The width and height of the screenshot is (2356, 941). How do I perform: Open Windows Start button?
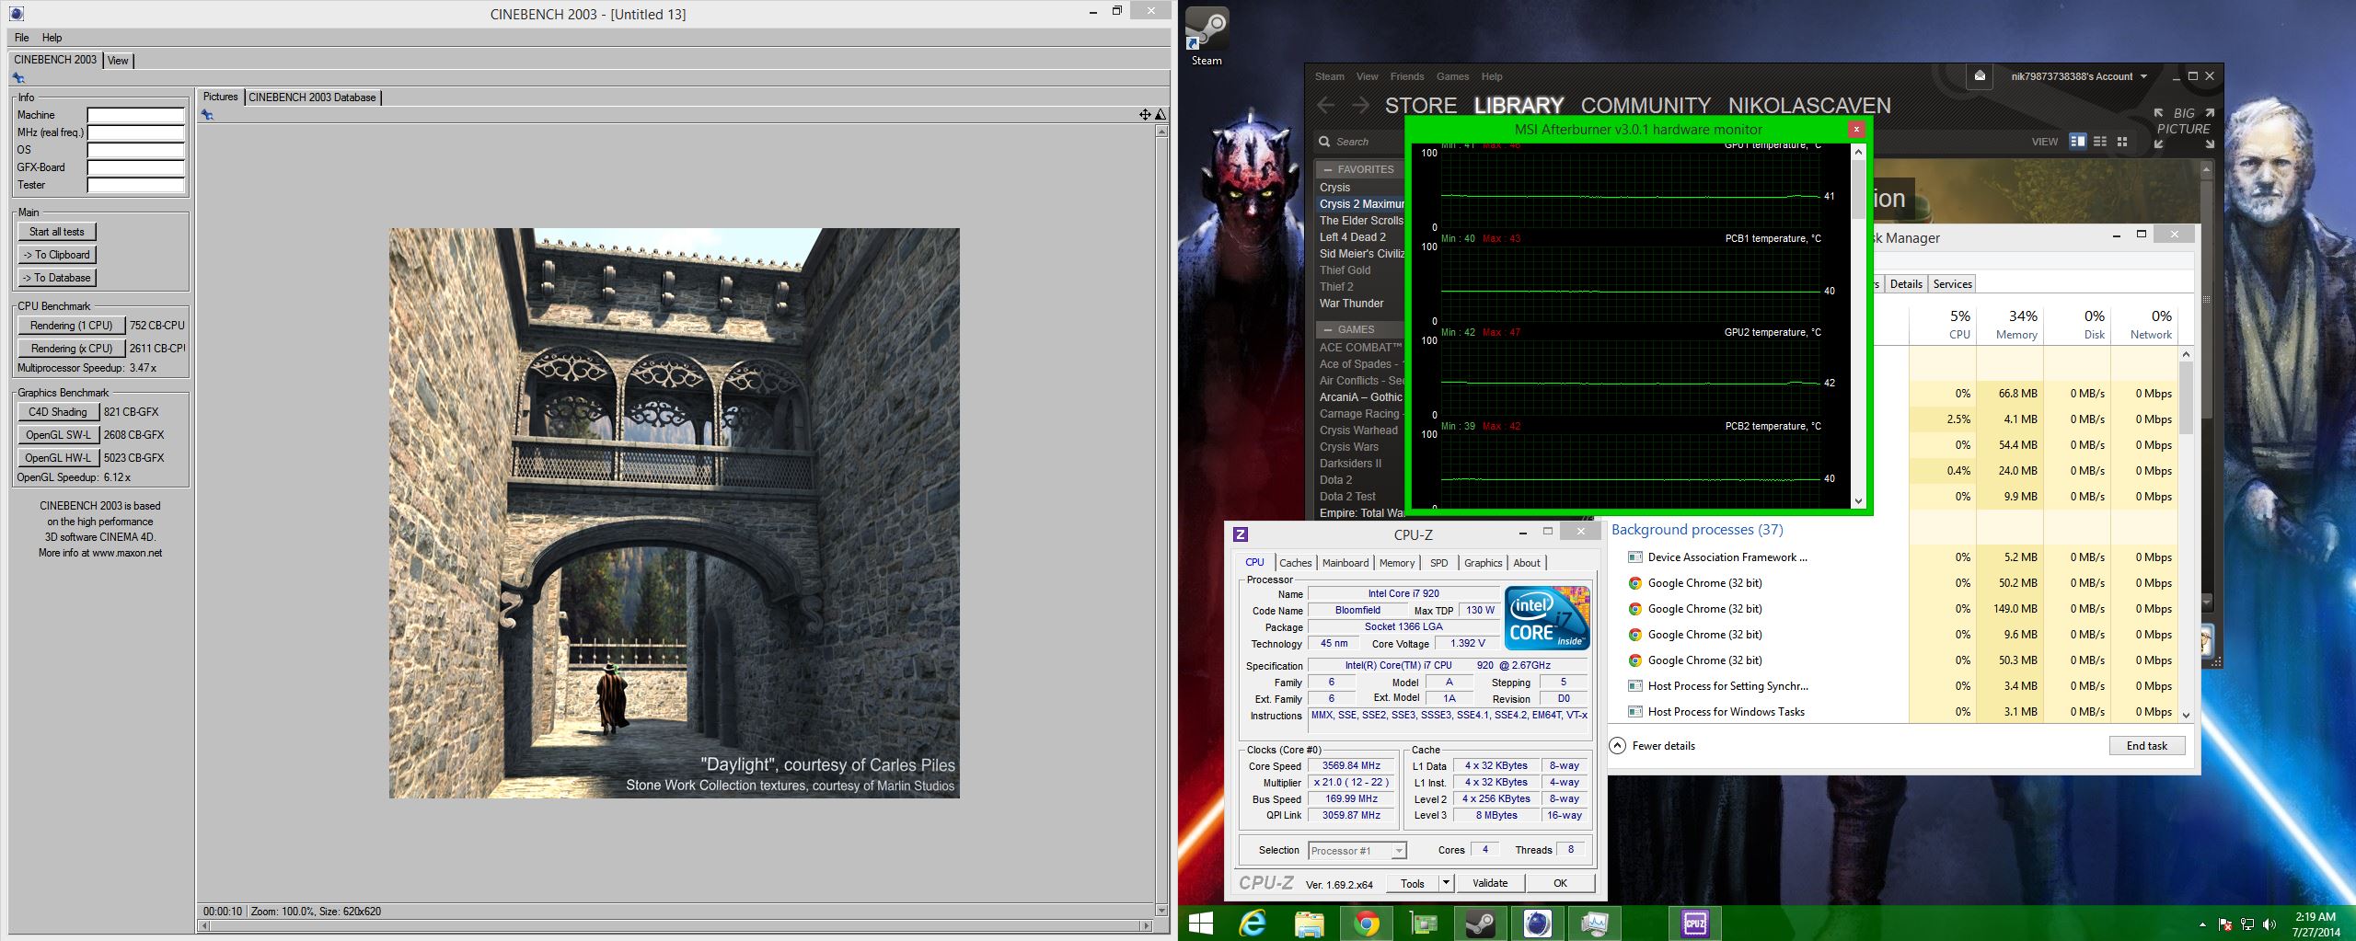coord(1200,923)
